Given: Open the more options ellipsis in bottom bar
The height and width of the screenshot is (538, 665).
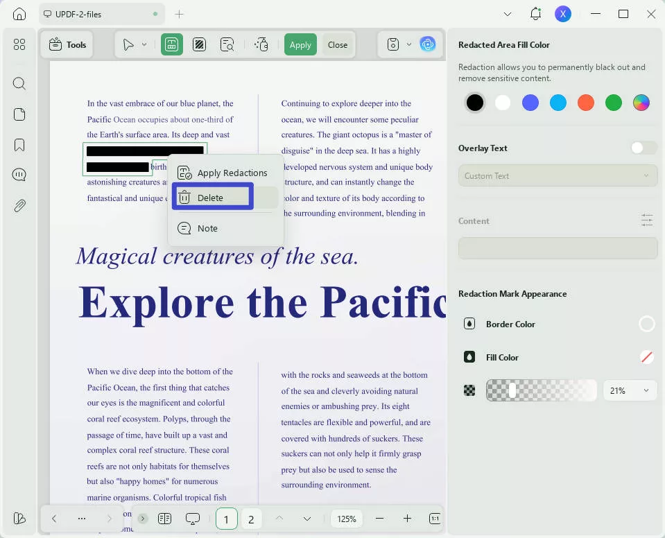Looking at the screenshot, I should point(81,519).
